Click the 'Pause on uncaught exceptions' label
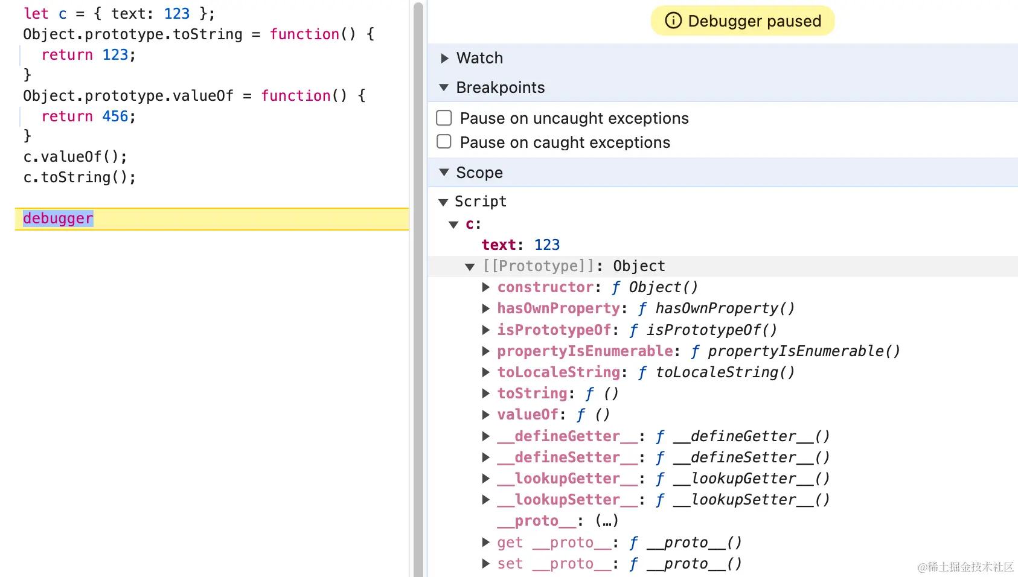 point(574,118)
